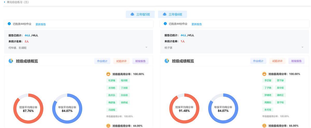311x128 pixels.
Task: Click the pie chart icon above the 91.48% chart
Action: (x=167, y=61)
